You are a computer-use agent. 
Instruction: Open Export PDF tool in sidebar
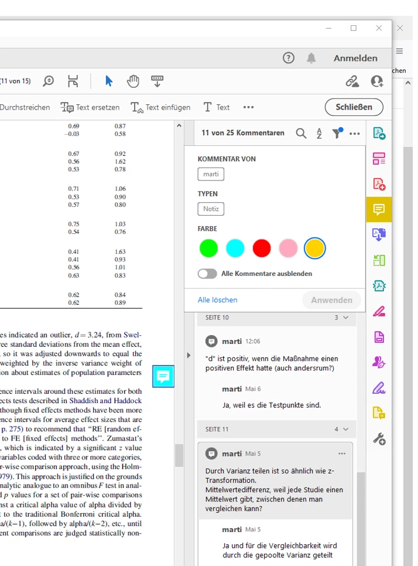[x=379, y=133]
